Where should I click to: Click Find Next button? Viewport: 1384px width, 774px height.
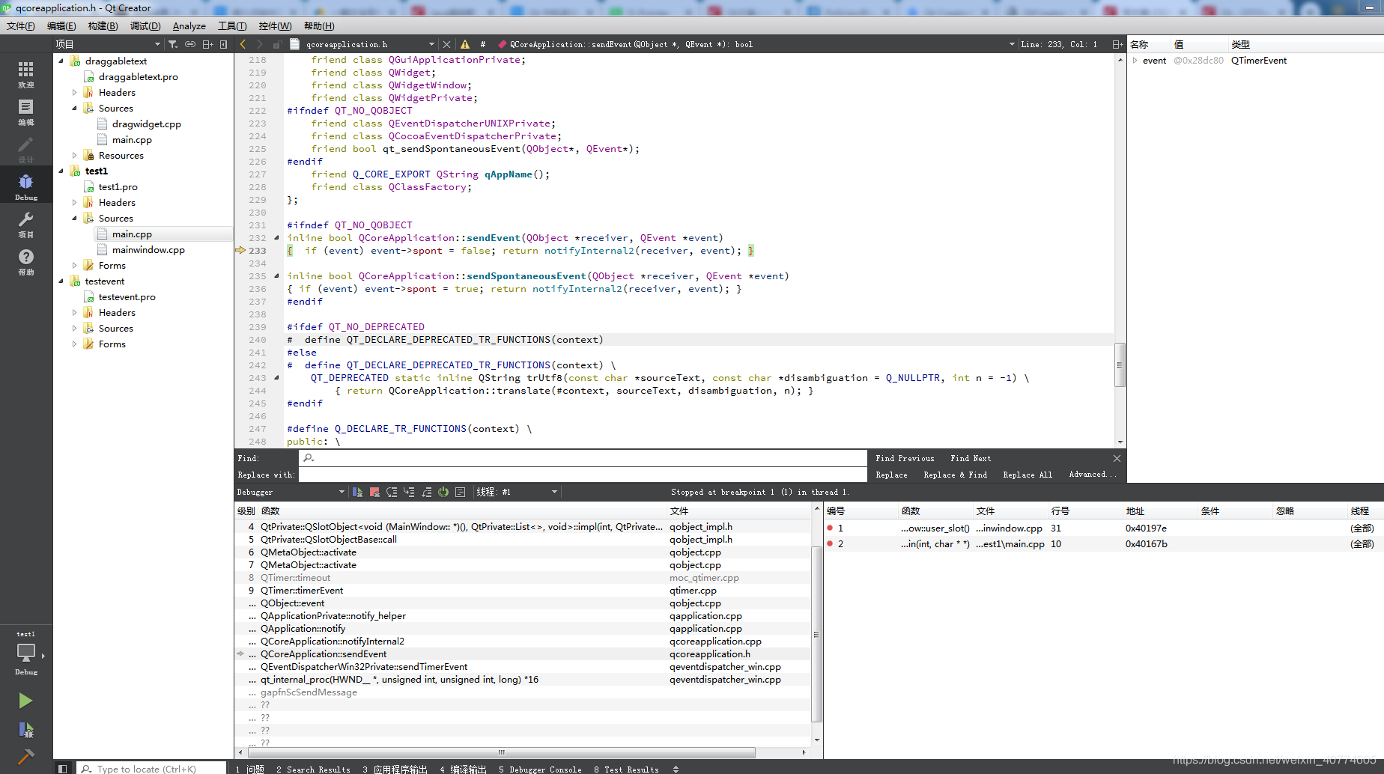[x=971, y=458]
